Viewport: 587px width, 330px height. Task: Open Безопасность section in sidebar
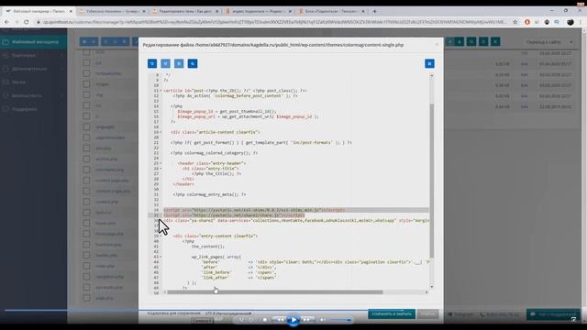point(34,95)
